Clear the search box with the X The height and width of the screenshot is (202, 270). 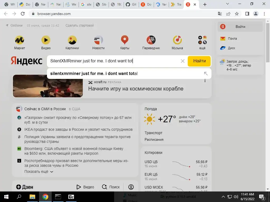point(183,61)
